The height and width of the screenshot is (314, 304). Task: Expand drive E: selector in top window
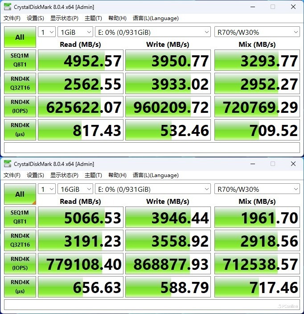(x=153, y=32)
